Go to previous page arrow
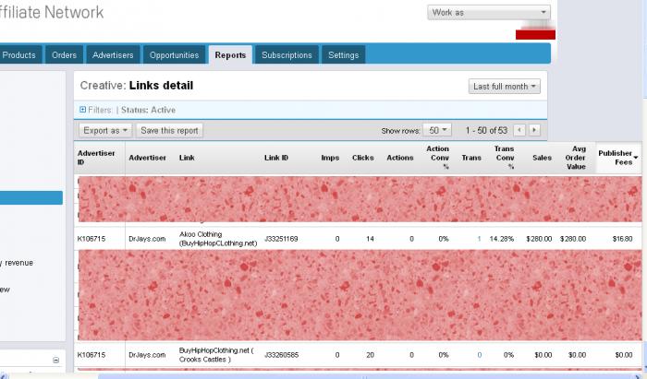The image size is (647, 379). (x=519, y=130)
